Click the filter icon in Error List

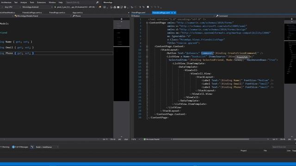coord(32,147)
